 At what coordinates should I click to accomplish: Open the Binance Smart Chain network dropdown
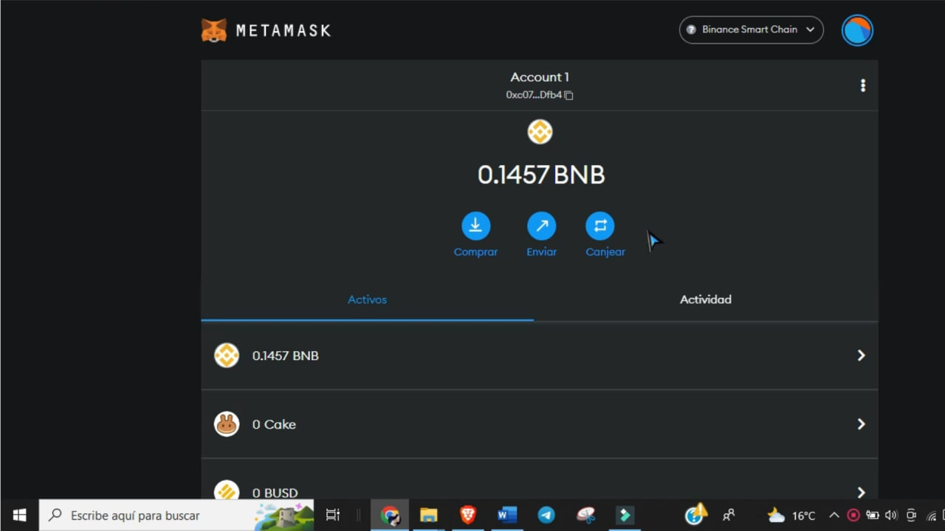coord(751,29)
